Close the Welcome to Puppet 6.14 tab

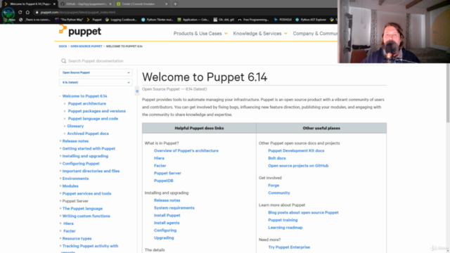tap(54, 4)
